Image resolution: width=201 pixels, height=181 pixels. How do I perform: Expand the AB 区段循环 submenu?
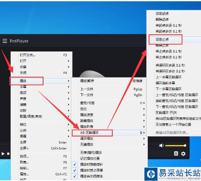109,133
